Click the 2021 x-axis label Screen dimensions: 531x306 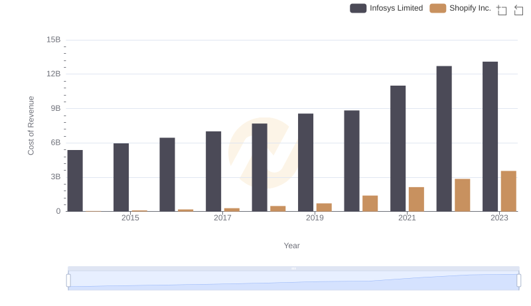407,218
